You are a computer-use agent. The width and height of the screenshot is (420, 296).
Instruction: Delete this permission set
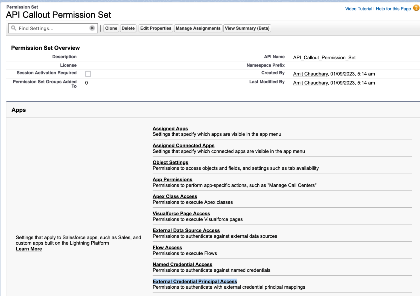coord(128,28)
